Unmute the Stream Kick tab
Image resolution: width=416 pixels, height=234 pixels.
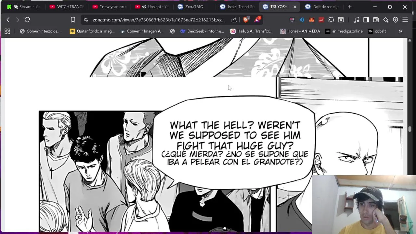[16, 7]
